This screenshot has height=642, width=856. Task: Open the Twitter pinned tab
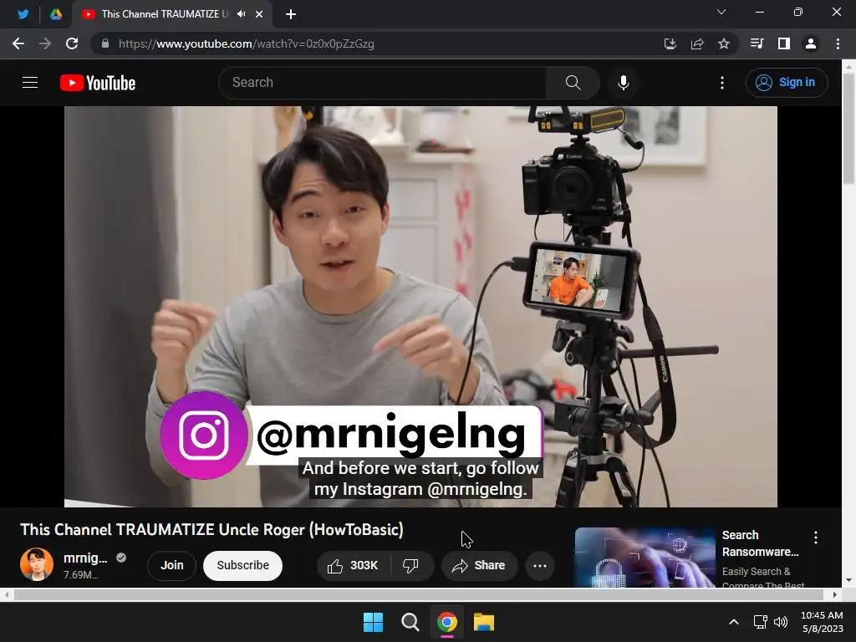click(23, 14)
